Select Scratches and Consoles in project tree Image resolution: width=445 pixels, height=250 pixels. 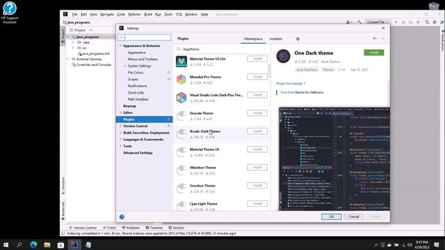(x=94, y=65)
